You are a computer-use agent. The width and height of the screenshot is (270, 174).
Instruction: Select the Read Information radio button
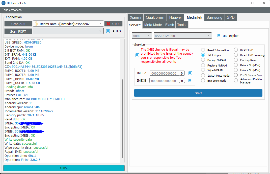tap(203, 50)
